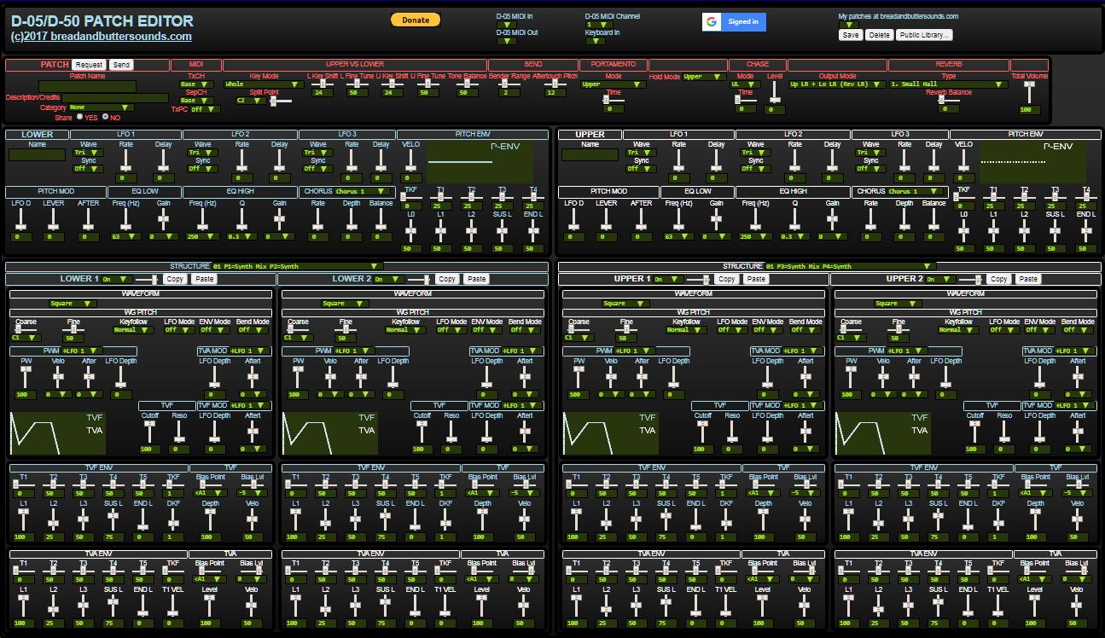The height and width of the screenshot is (638, 1105).
Task: Click Copy for Upper 1 partial
Action: click(x=726, y=279)
